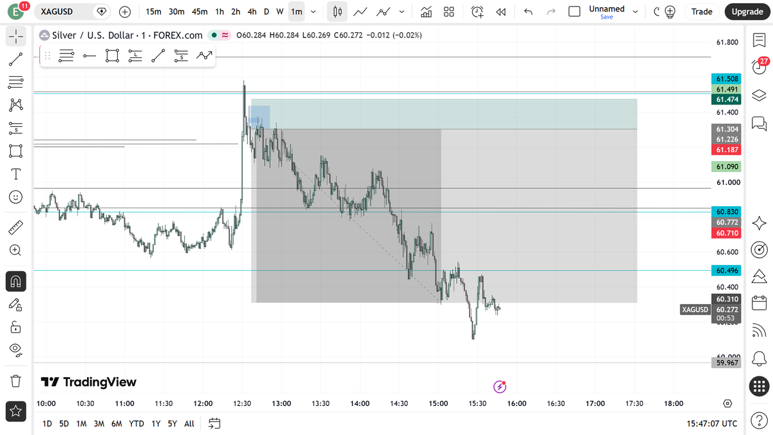Select the Measure ruler tool

16,227
